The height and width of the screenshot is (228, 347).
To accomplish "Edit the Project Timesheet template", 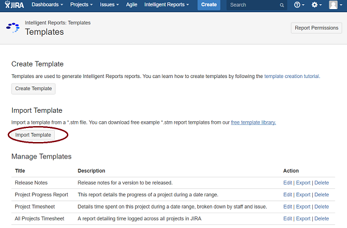I will point(287,207).
